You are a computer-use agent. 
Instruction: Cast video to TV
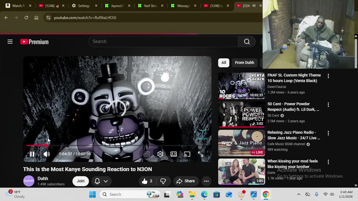point(187,154)
